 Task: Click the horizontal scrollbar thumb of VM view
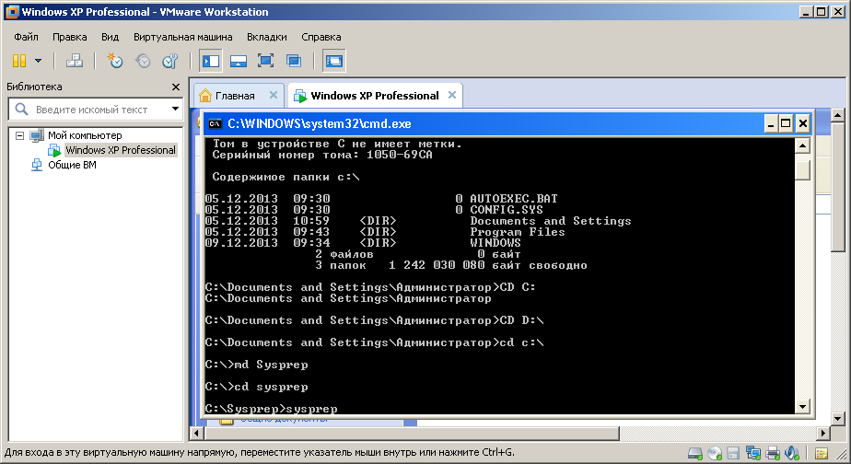click(x=412, y=433)
